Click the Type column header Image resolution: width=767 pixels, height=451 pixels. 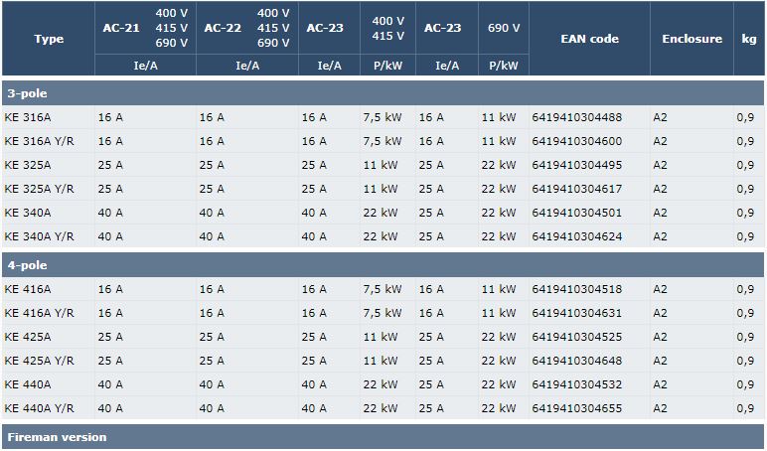(x=48, y=39)
